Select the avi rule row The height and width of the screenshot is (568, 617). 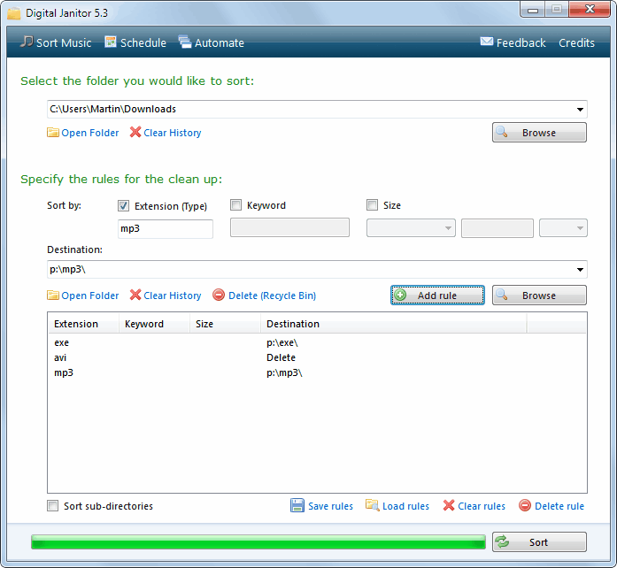[317, 357]
